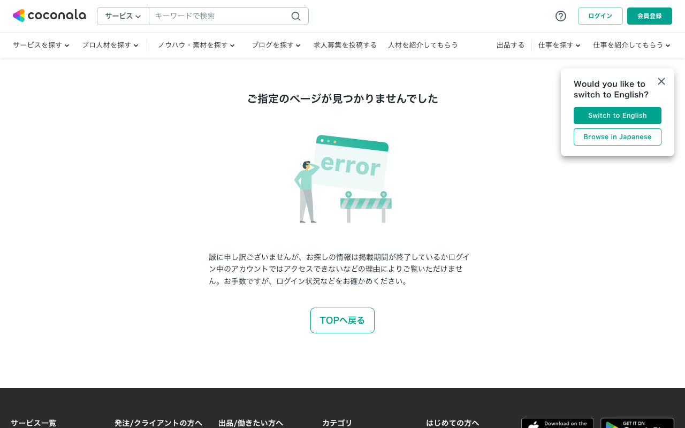The height and width of the screenshot is (428, 685).
Task: Click the カテゴリ footer heading
Action: tap(337, 423)
